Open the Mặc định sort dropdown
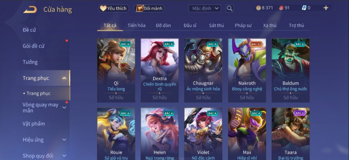This screenshot has height=160, width=349. coord(204,8)
